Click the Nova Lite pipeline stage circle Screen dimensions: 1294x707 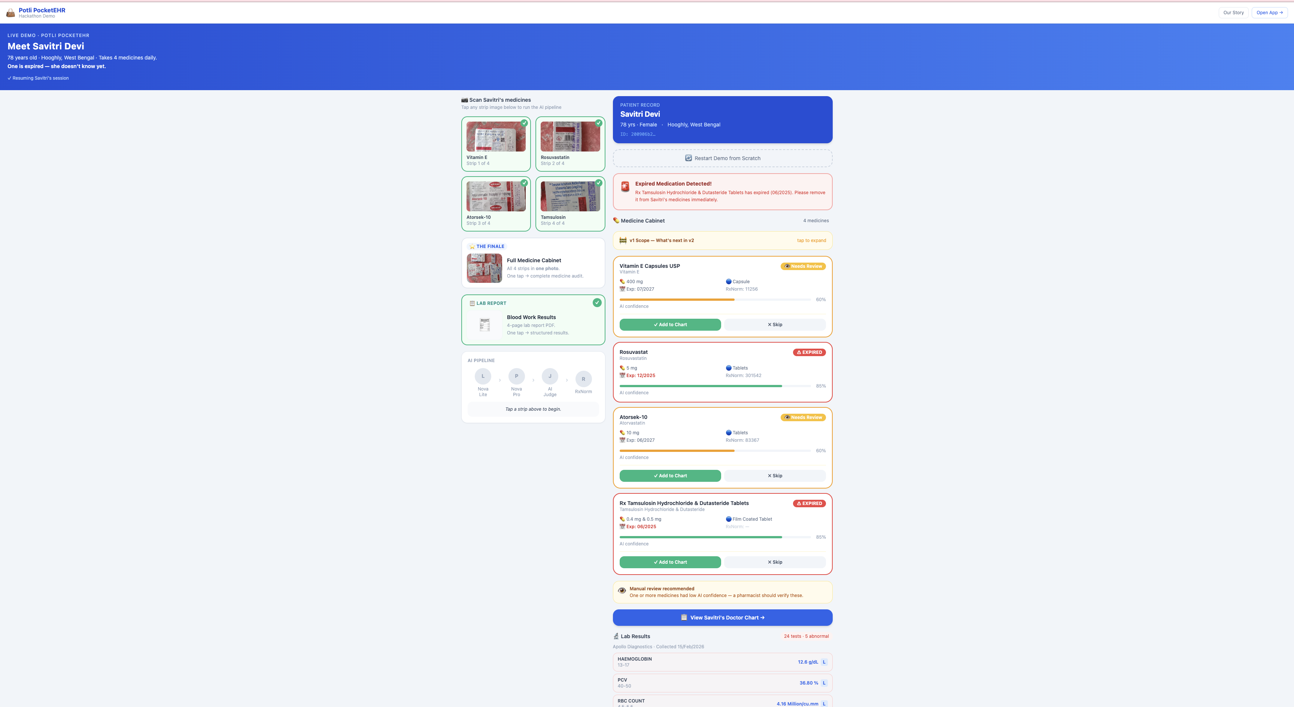[483, 376]
